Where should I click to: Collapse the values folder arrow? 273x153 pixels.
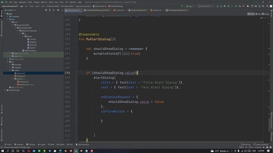coord(10,70)
